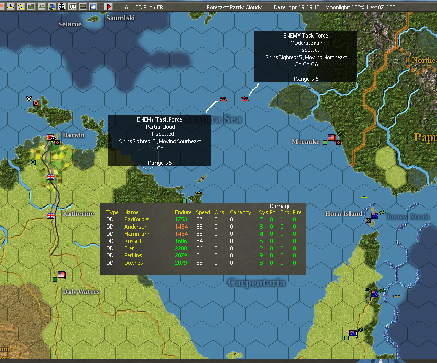This screenshot has height=363, width=437.
Task: Select the British flag at Katherine
Action: coord(50,216)
